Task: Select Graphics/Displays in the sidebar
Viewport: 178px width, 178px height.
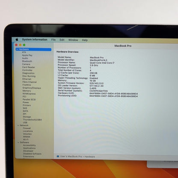Action: coord(32,88)
